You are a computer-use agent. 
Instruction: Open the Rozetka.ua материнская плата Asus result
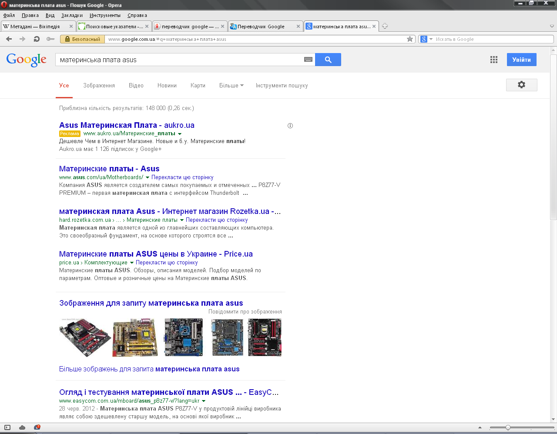tap(170, 211)
